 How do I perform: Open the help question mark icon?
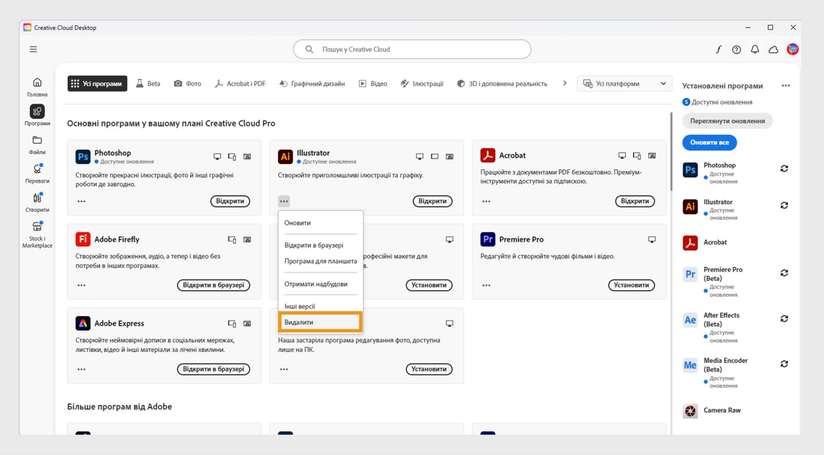736,49
